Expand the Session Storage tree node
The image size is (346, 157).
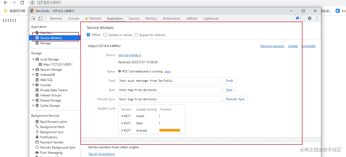33,69
